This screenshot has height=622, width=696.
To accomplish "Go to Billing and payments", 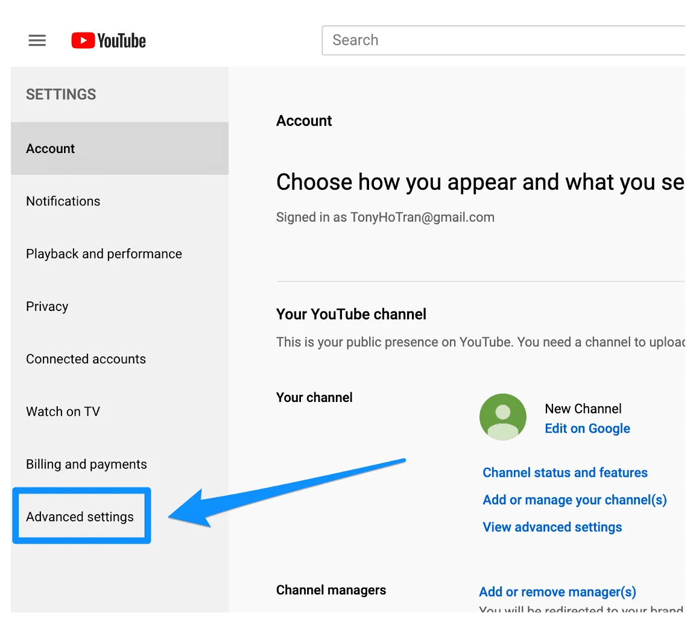I will [x=86, y=464].
